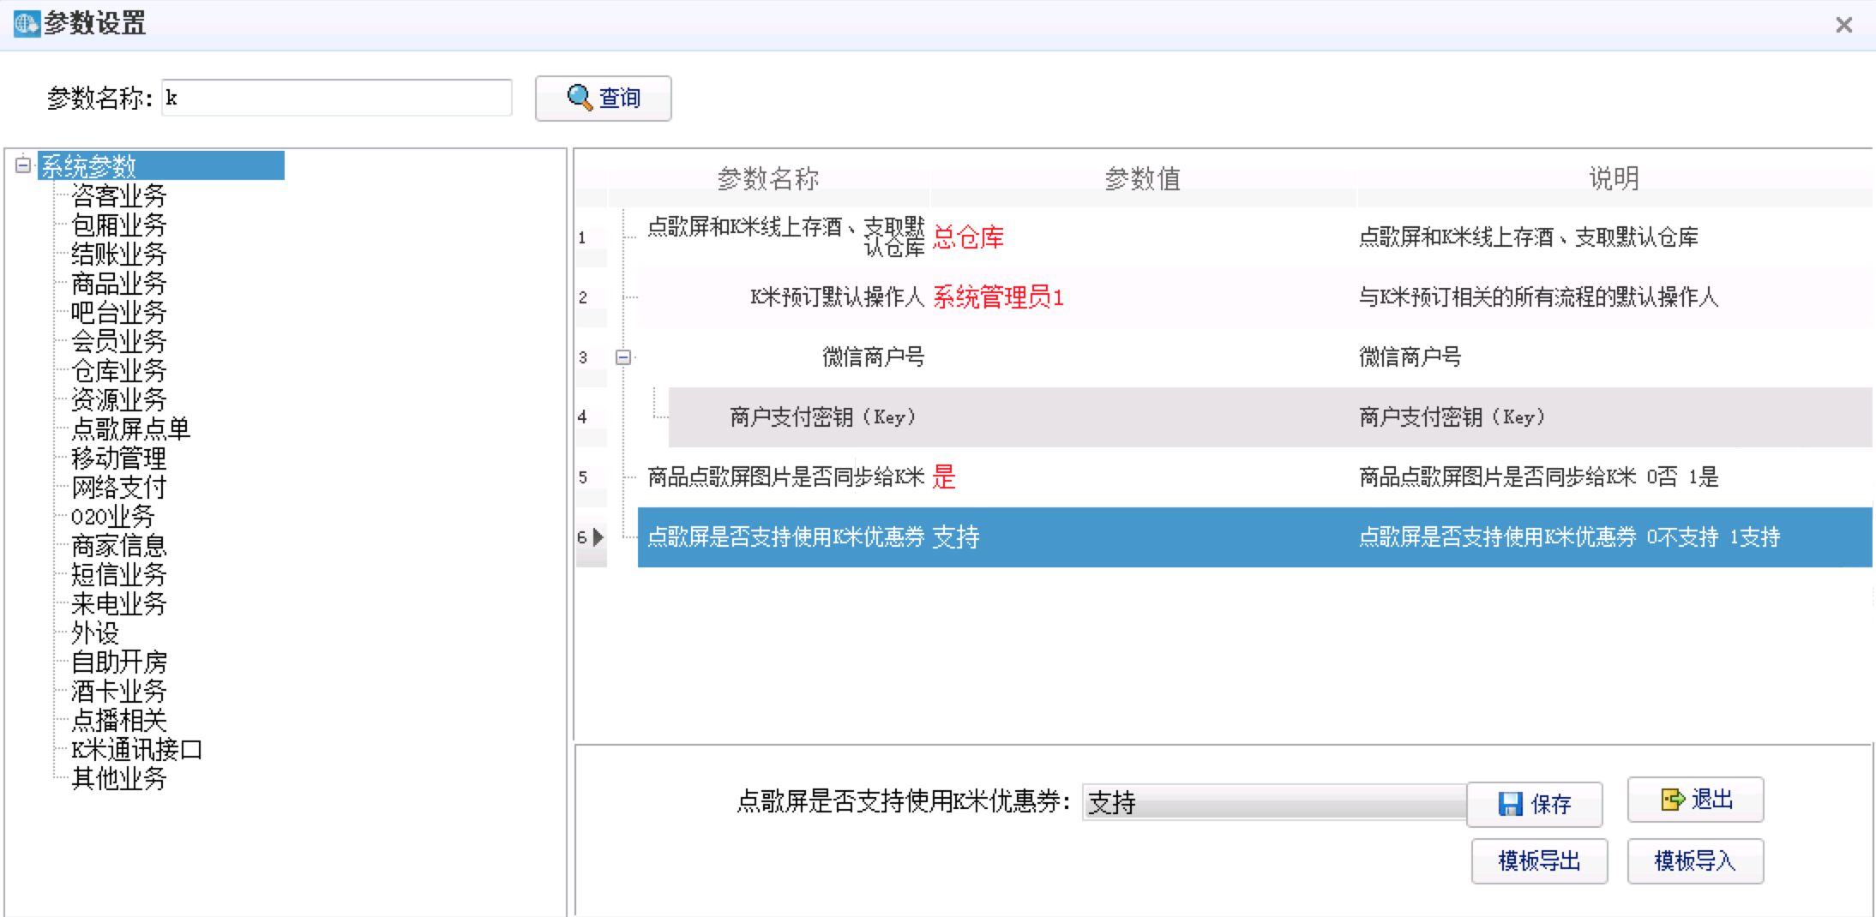
Task: Click the 保存 save button
Action: pyautogui.click(x=1535, y=804)
